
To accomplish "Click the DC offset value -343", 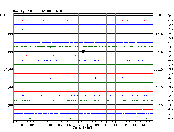I will pos(170,29).
